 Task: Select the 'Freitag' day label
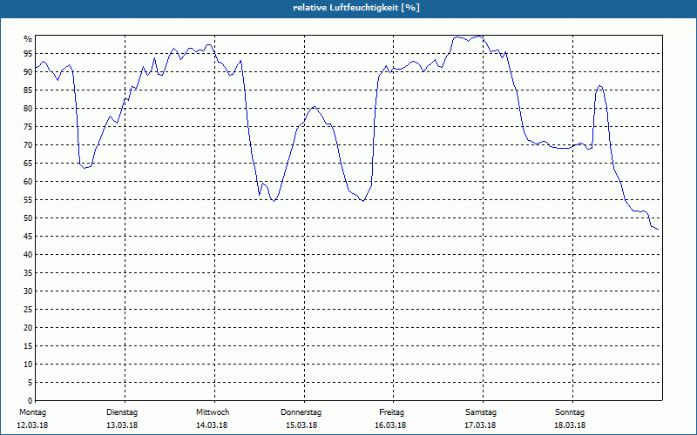391,412
